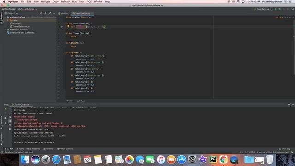Image resolution: width=295 pixels, height=166 pixels.
Task: Open Run panel settings gear
Action: 289,105
